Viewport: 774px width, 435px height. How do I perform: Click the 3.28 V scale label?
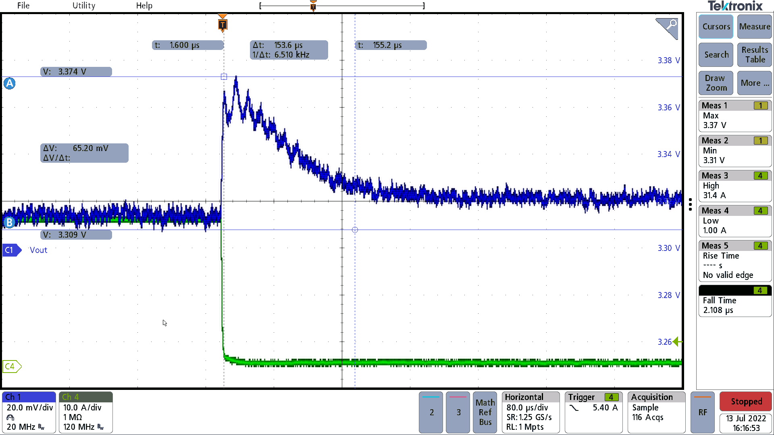tap(669, 295)
